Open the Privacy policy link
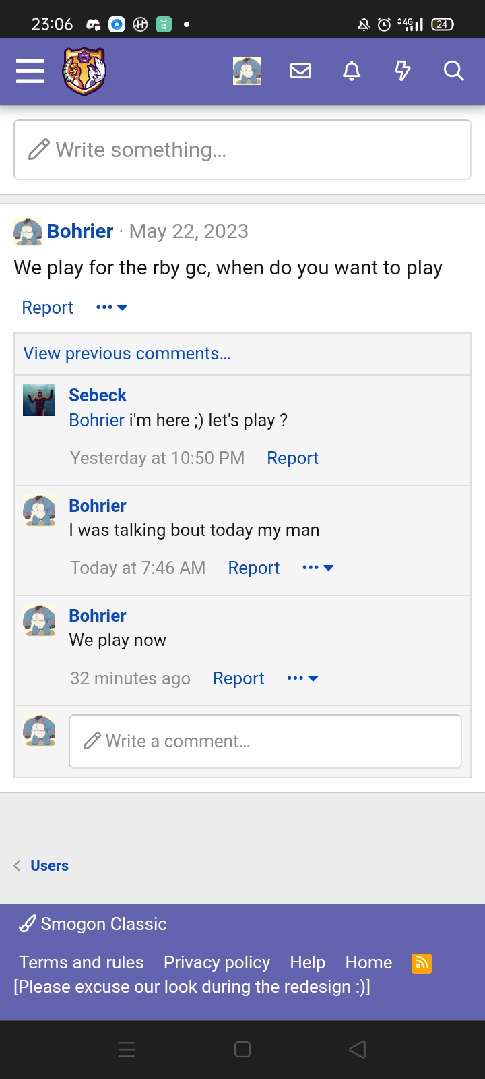The image size is (485, 1079). tap(217, 962)
